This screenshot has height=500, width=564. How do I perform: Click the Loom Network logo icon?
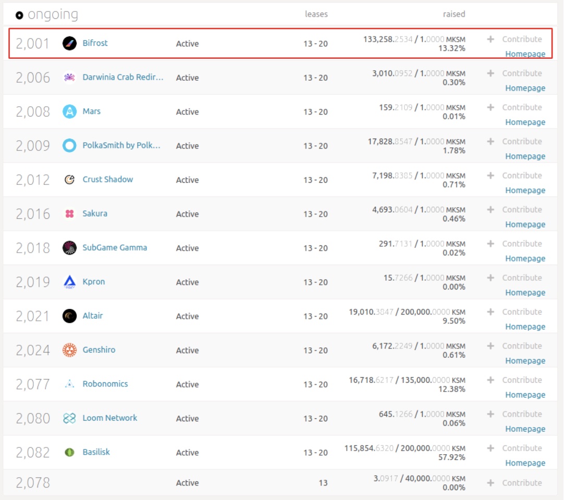point(69,418)
